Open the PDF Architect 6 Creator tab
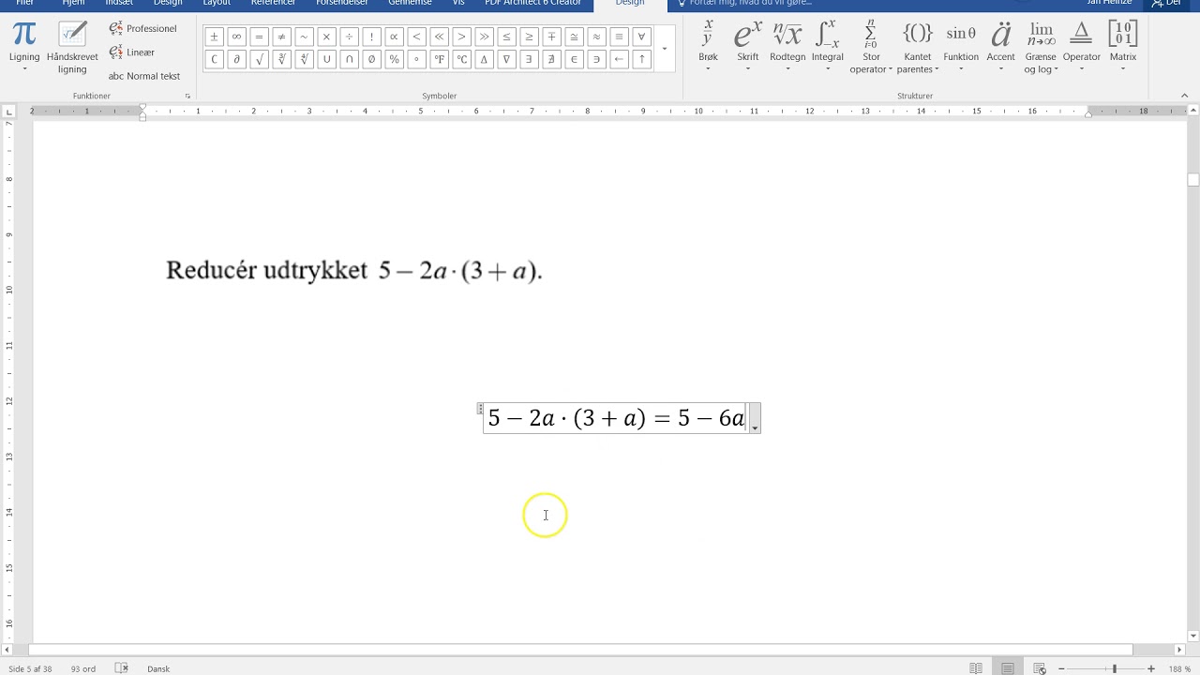This screenshot has height=675, width=1200. tap(532, 4)
